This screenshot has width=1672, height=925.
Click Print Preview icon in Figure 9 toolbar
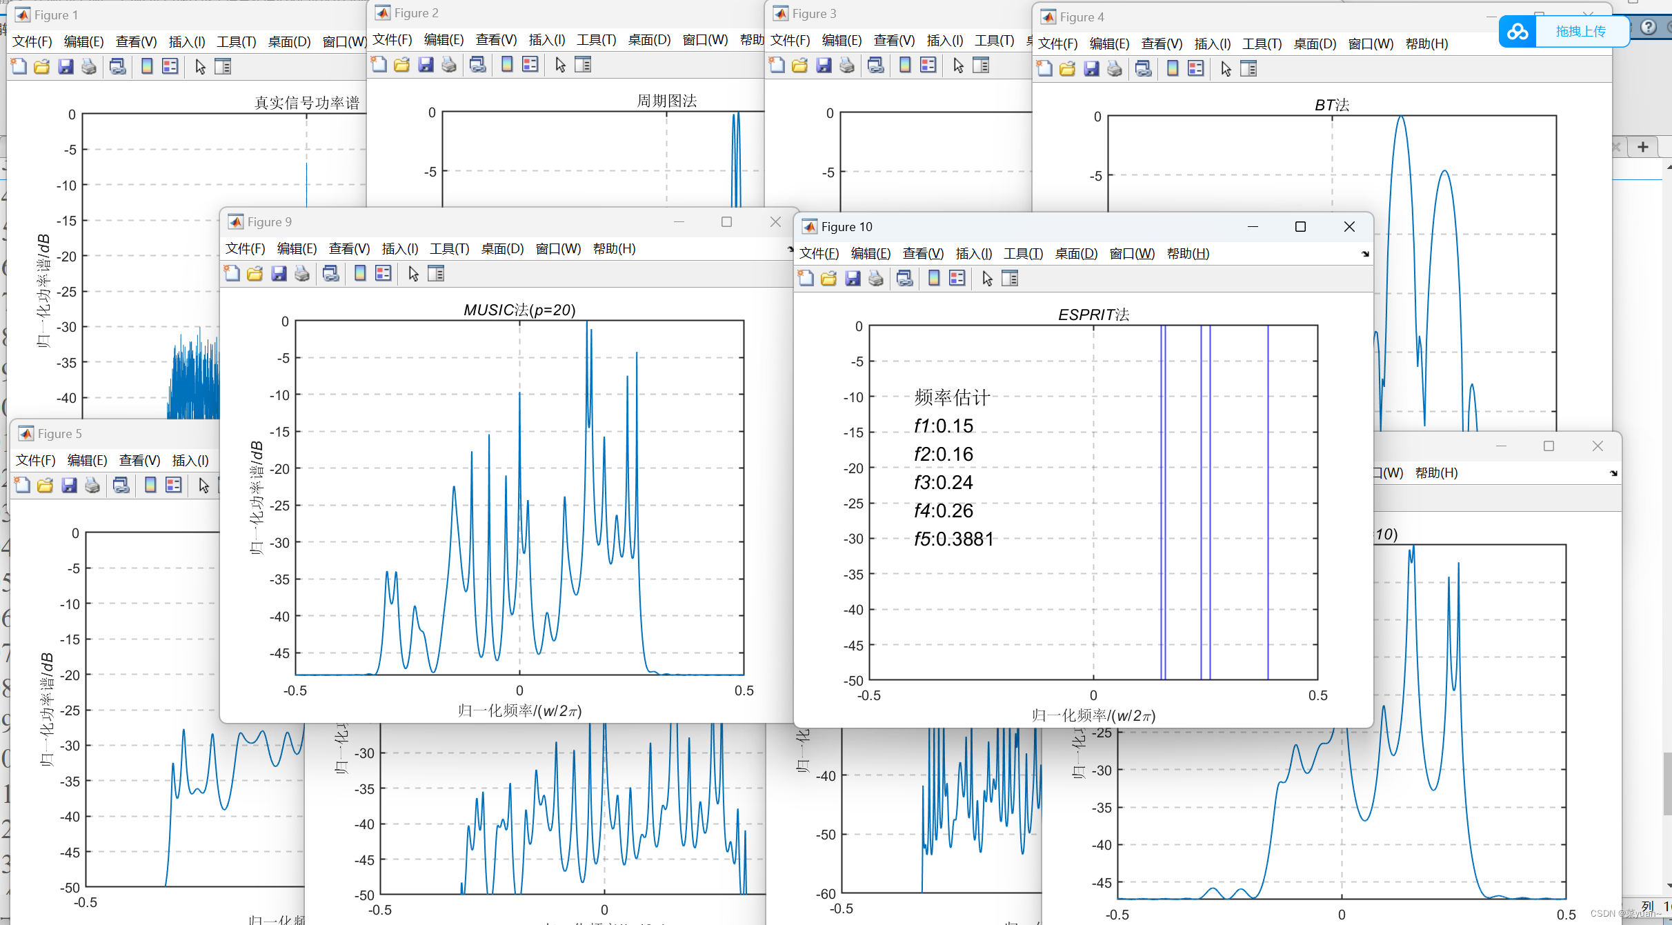point(331,274)
